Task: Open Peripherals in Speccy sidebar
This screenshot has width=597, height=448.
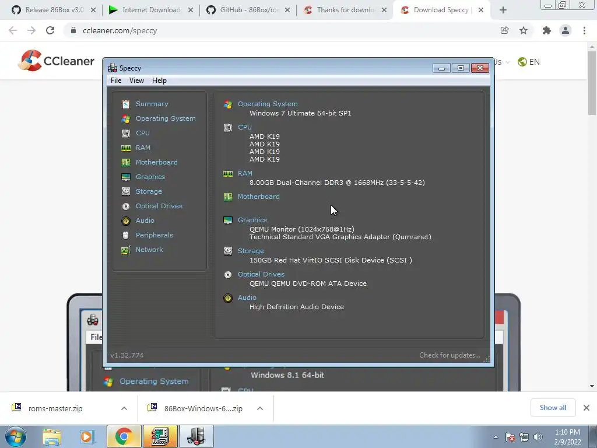Action: pos(154,235)
